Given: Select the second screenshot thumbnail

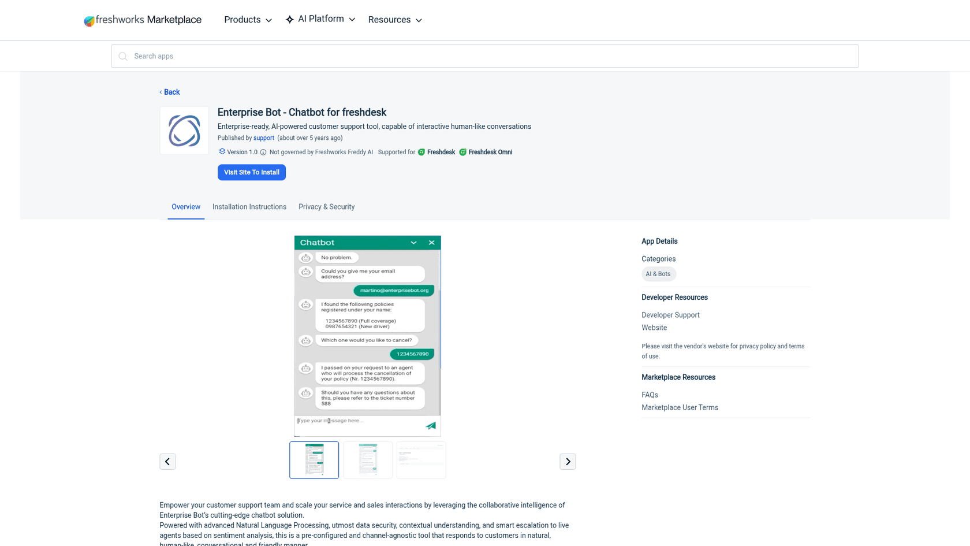Looking at the screenshot, I should coord(368,460).
